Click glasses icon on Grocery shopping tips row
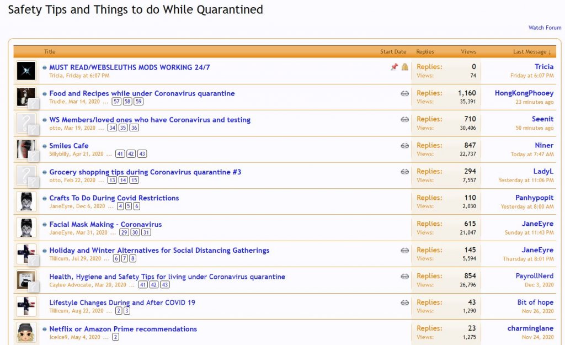The height and width of the screenshot is (345, 565). 405,172
